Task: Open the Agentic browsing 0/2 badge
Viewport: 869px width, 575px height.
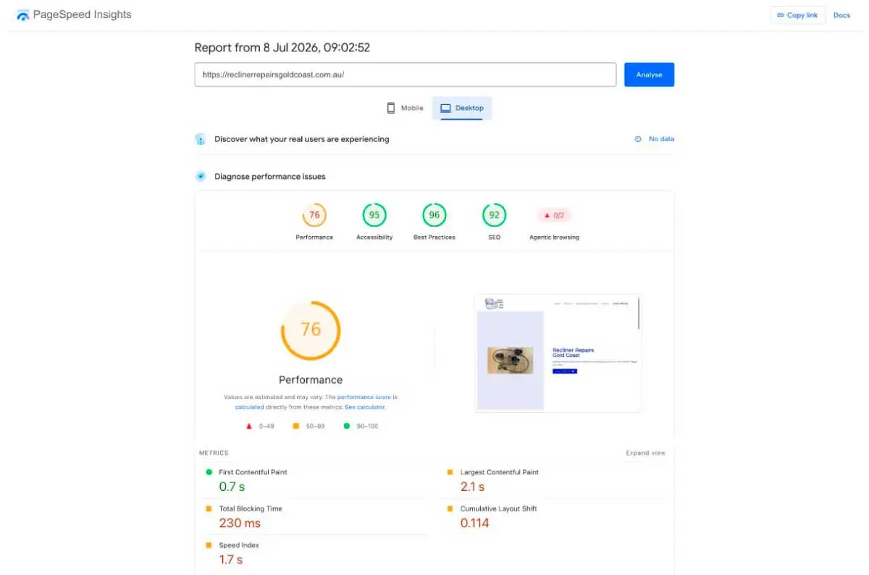Action: pyautogui.click(x=554, y=215)
